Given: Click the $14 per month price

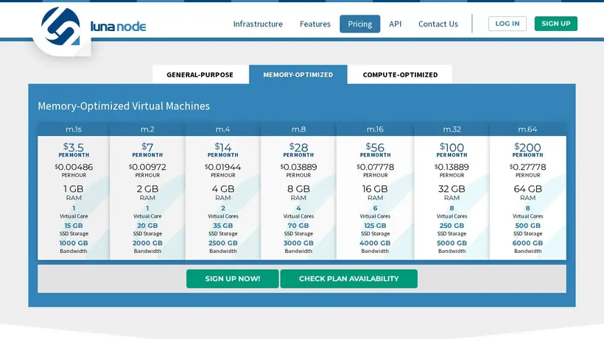Looking at the screenshot, I should (x=223, y=149).
